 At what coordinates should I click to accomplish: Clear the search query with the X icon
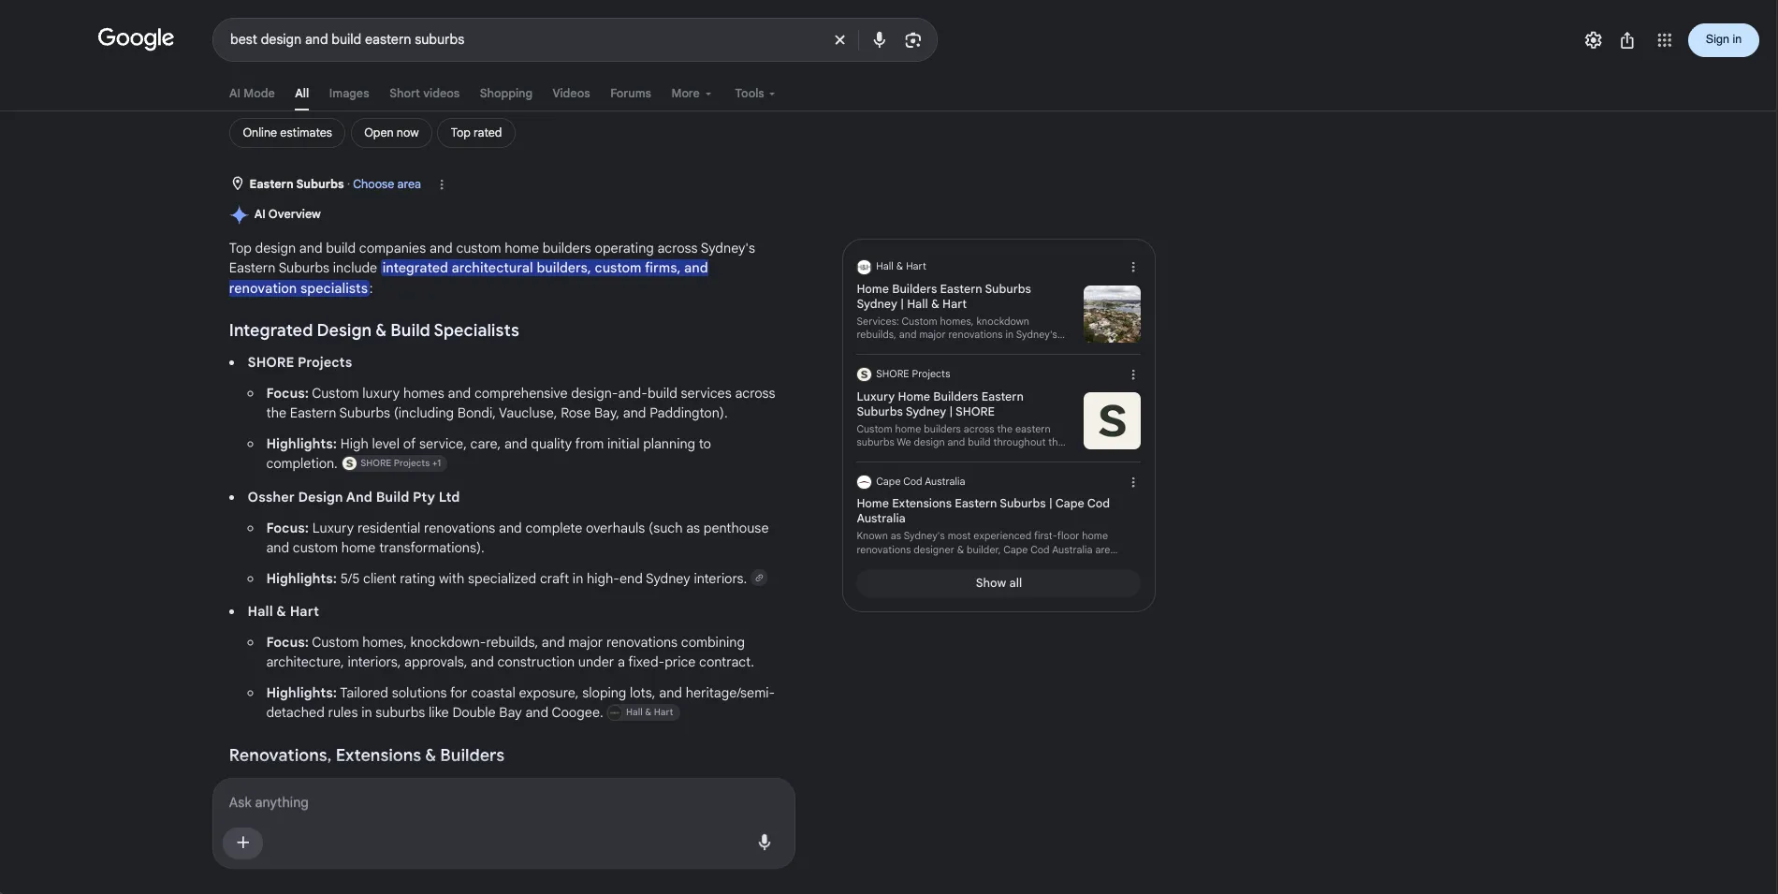[839, 40]
